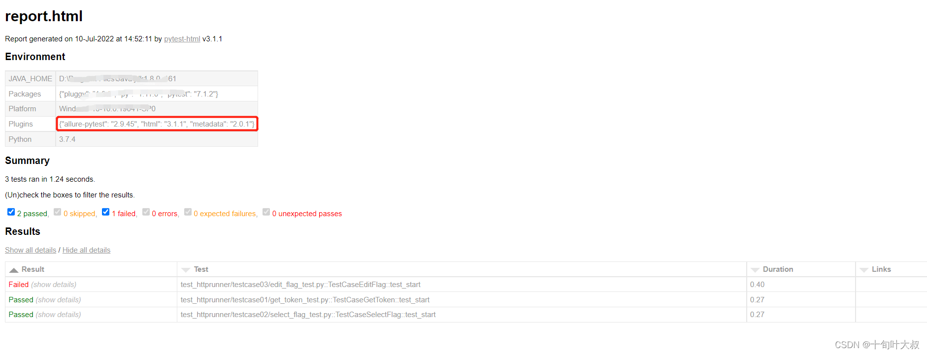This screenshot has width=927, height=354.
Task: Click the Packages environment label
Action: coord(25,94)
